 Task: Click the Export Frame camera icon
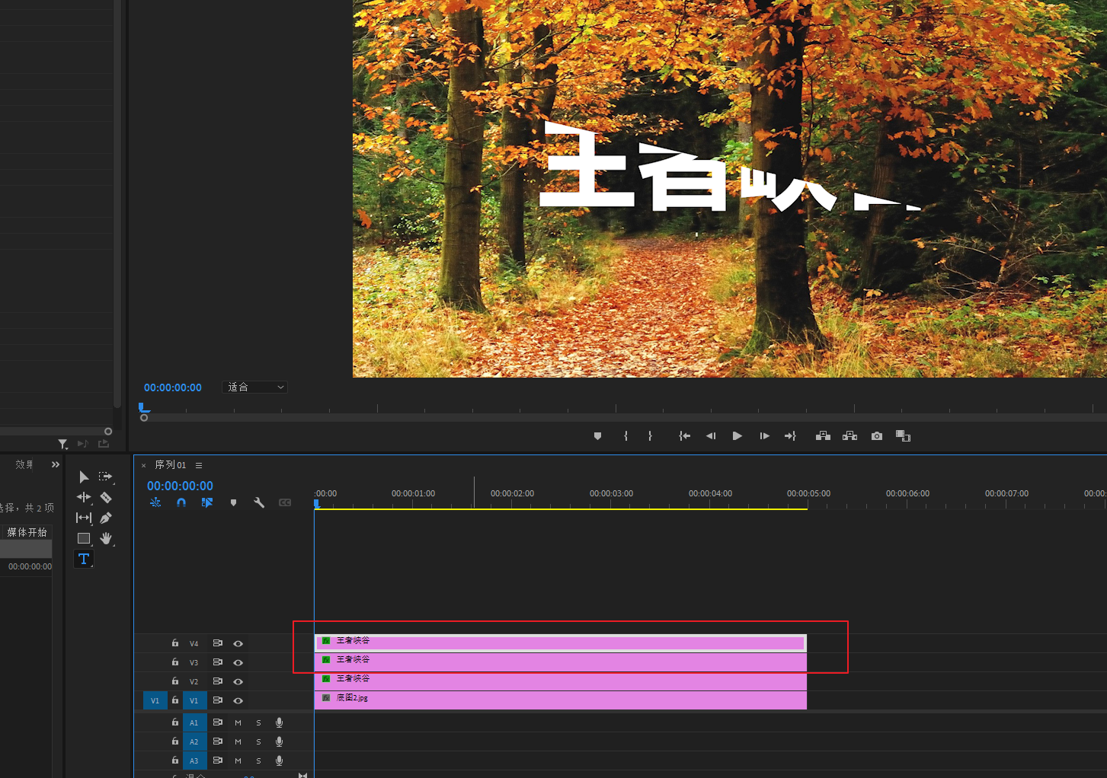click(877, 436)
